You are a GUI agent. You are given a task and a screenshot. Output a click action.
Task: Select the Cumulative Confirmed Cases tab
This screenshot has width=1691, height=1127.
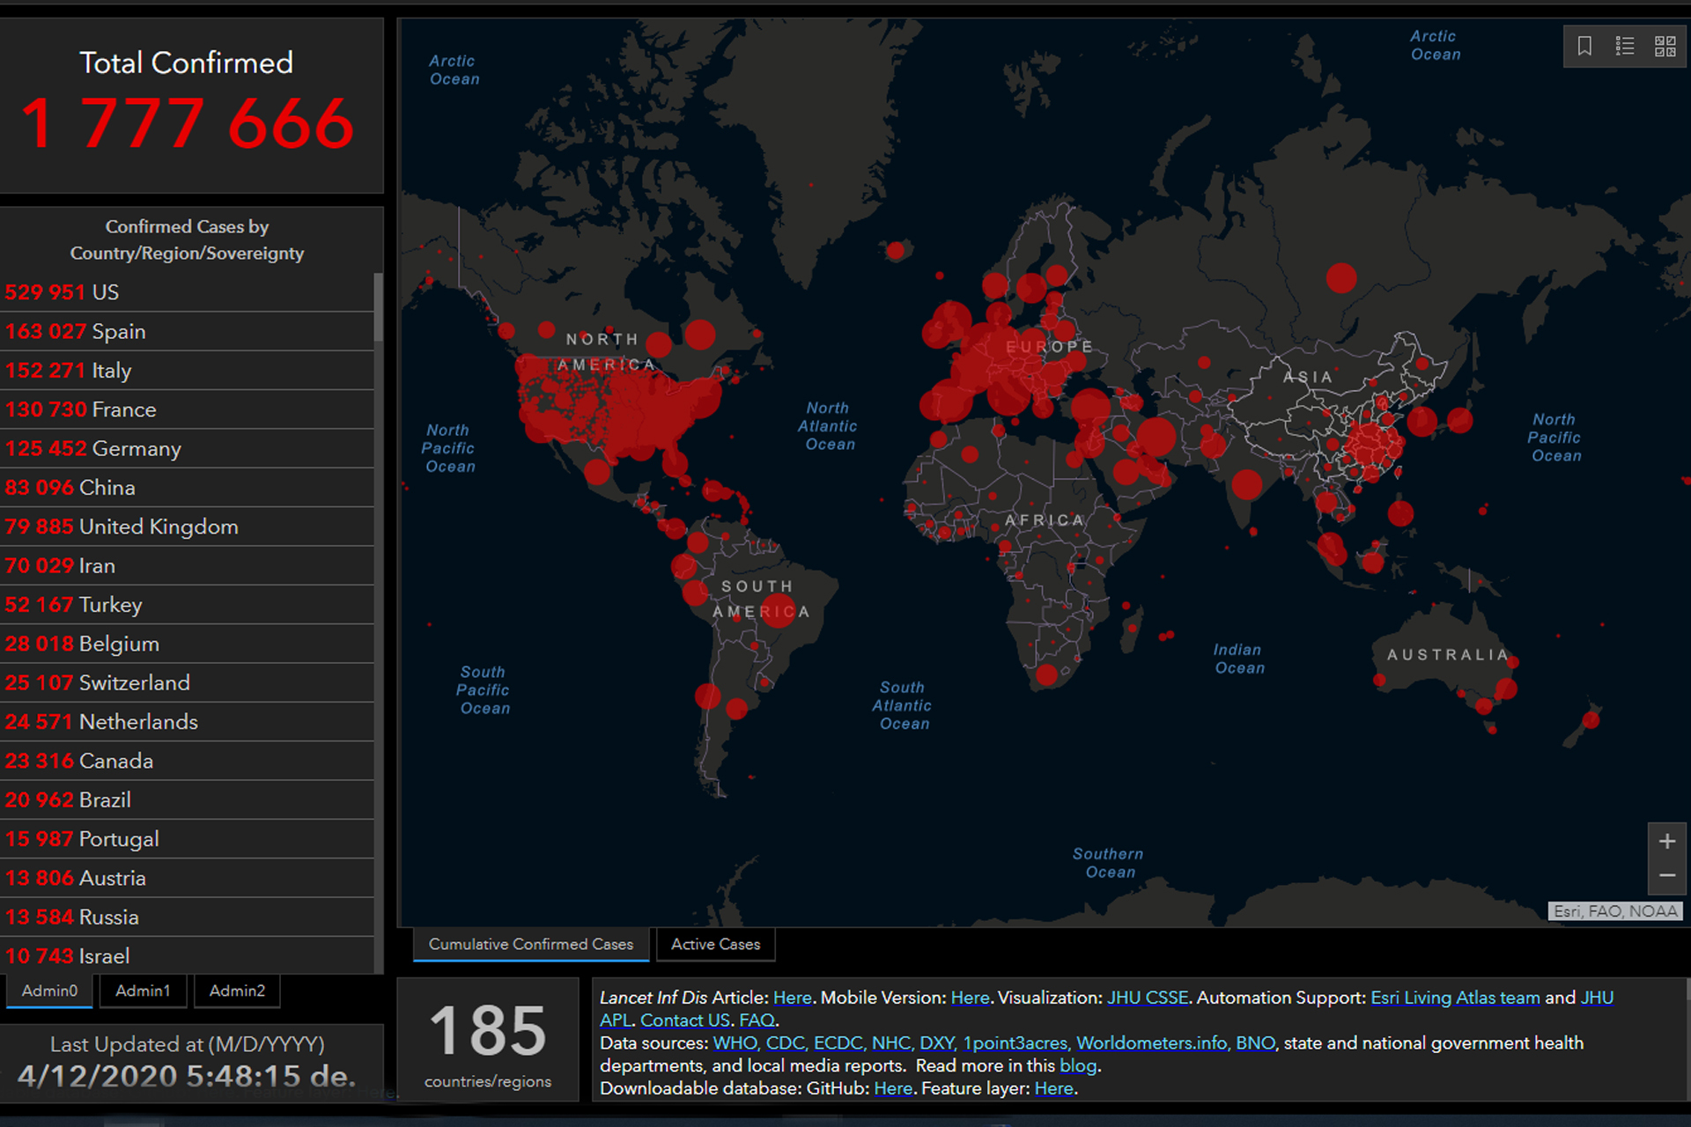point(530,944)
